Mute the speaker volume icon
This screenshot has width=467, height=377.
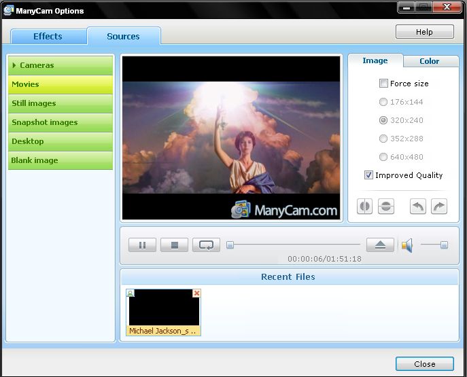[407, 245]
